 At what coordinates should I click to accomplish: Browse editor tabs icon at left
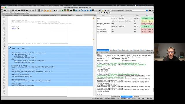coord(2,15)
